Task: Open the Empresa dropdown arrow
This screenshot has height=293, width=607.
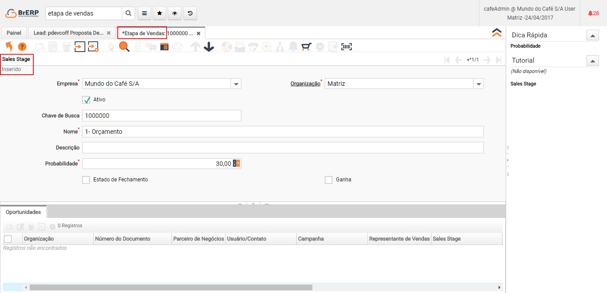Action: pyautogui.click(x=236, y=84)
